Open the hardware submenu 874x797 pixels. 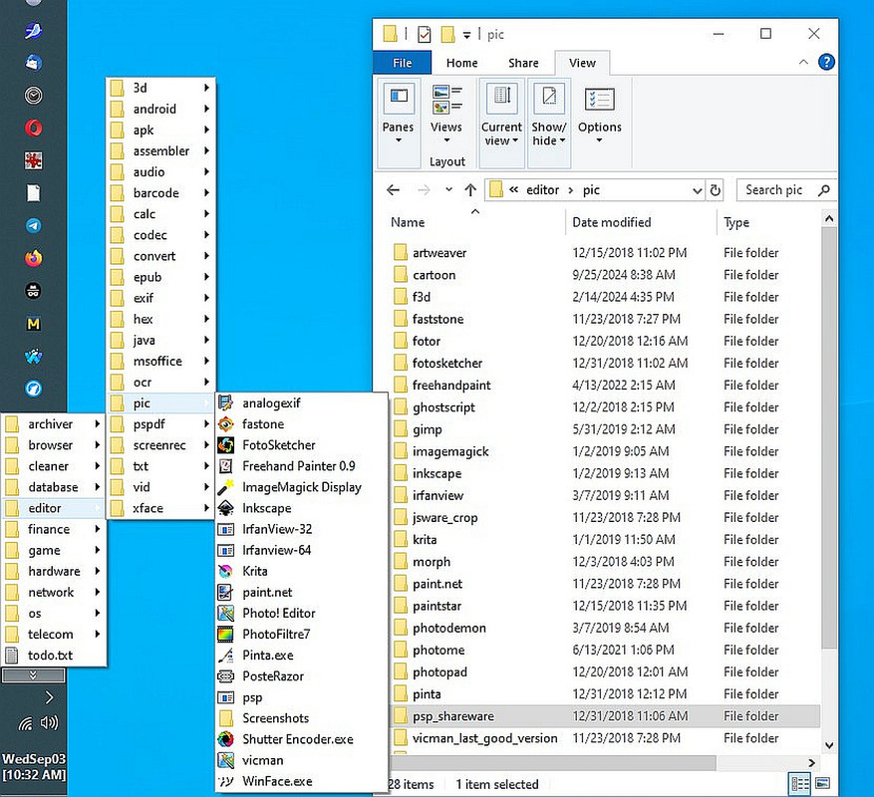click(54, 571)
